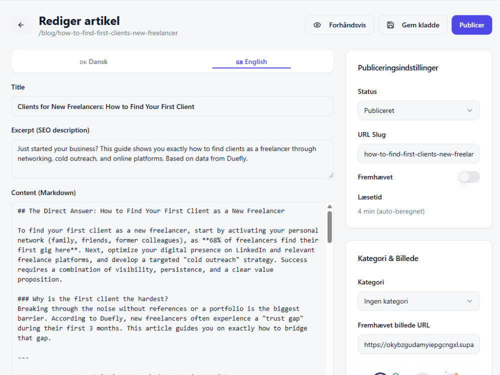The width and height of the screenshot is (500, 375).
Task: Click into the Excerpt SEO description box
Action: pos(172,159)
